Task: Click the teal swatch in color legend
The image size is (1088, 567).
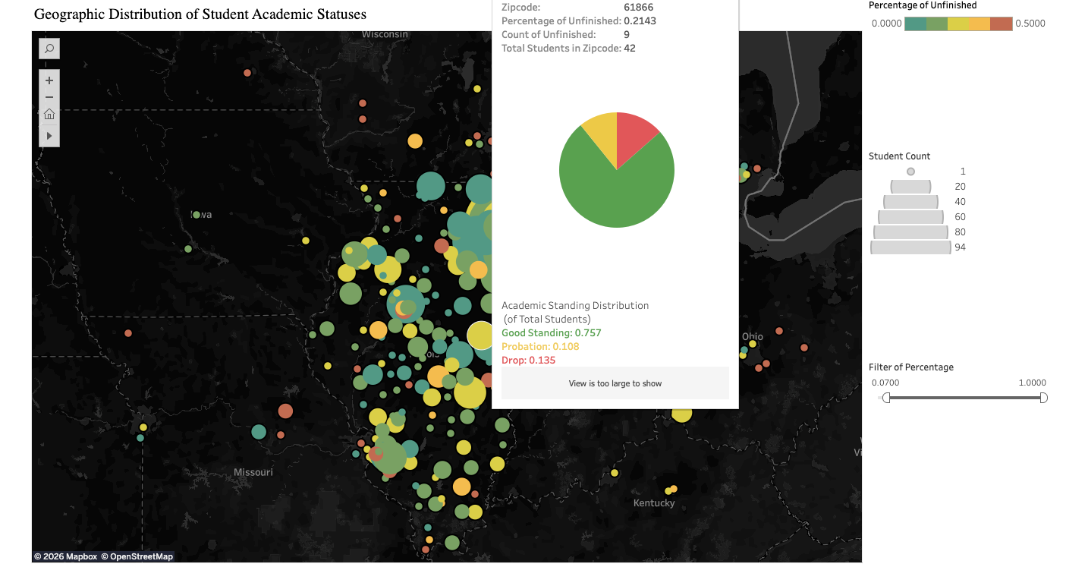Action: point(915,24)
